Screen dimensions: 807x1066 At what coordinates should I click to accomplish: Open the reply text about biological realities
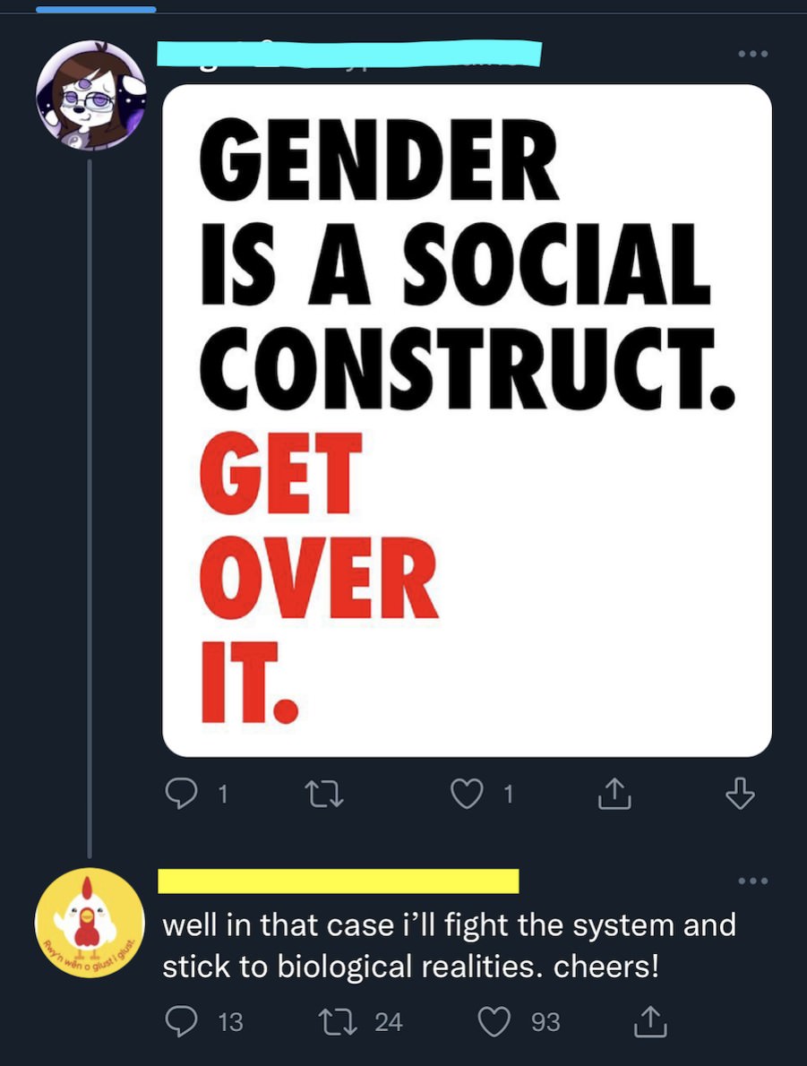tap(448, 946)
